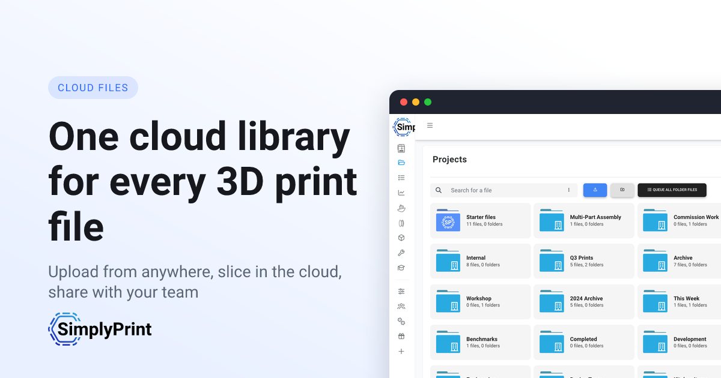Open the graduation cap sidebar icon
721x378 pixels.
click(401, 268)
